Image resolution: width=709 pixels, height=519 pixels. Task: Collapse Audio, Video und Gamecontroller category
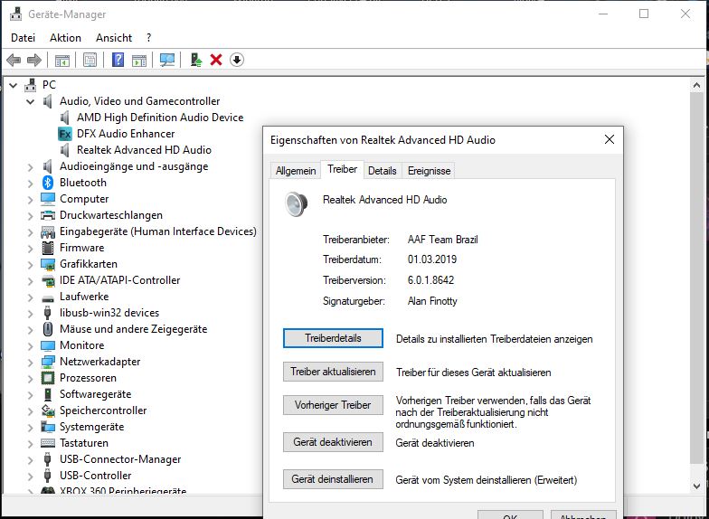31,101
